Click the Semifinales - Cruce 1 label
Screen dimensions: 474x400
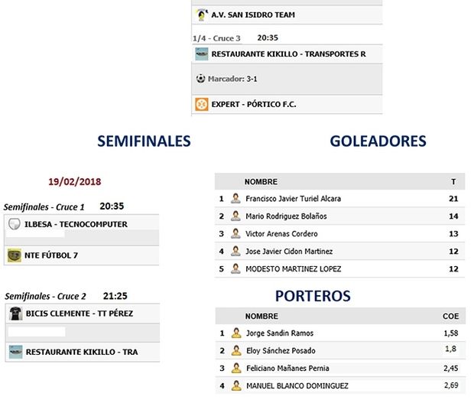[x=44, y=207]
